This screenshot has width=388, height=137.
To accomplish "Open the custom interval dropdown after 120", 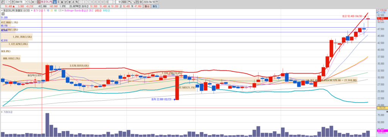I will click(114, 2).
